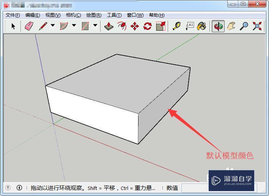Open the 编辑(E) menu
The height and width of the screenshot is (196, 269).
[x=33, y=15]
